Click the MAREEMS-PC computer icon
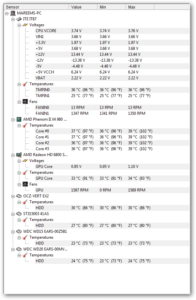This screenshot has height=300, width=196. pyautogui.click(x=13, y=13)
